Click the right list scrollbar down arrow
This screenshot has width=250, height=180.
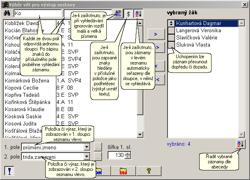click(x=242, y=134)
